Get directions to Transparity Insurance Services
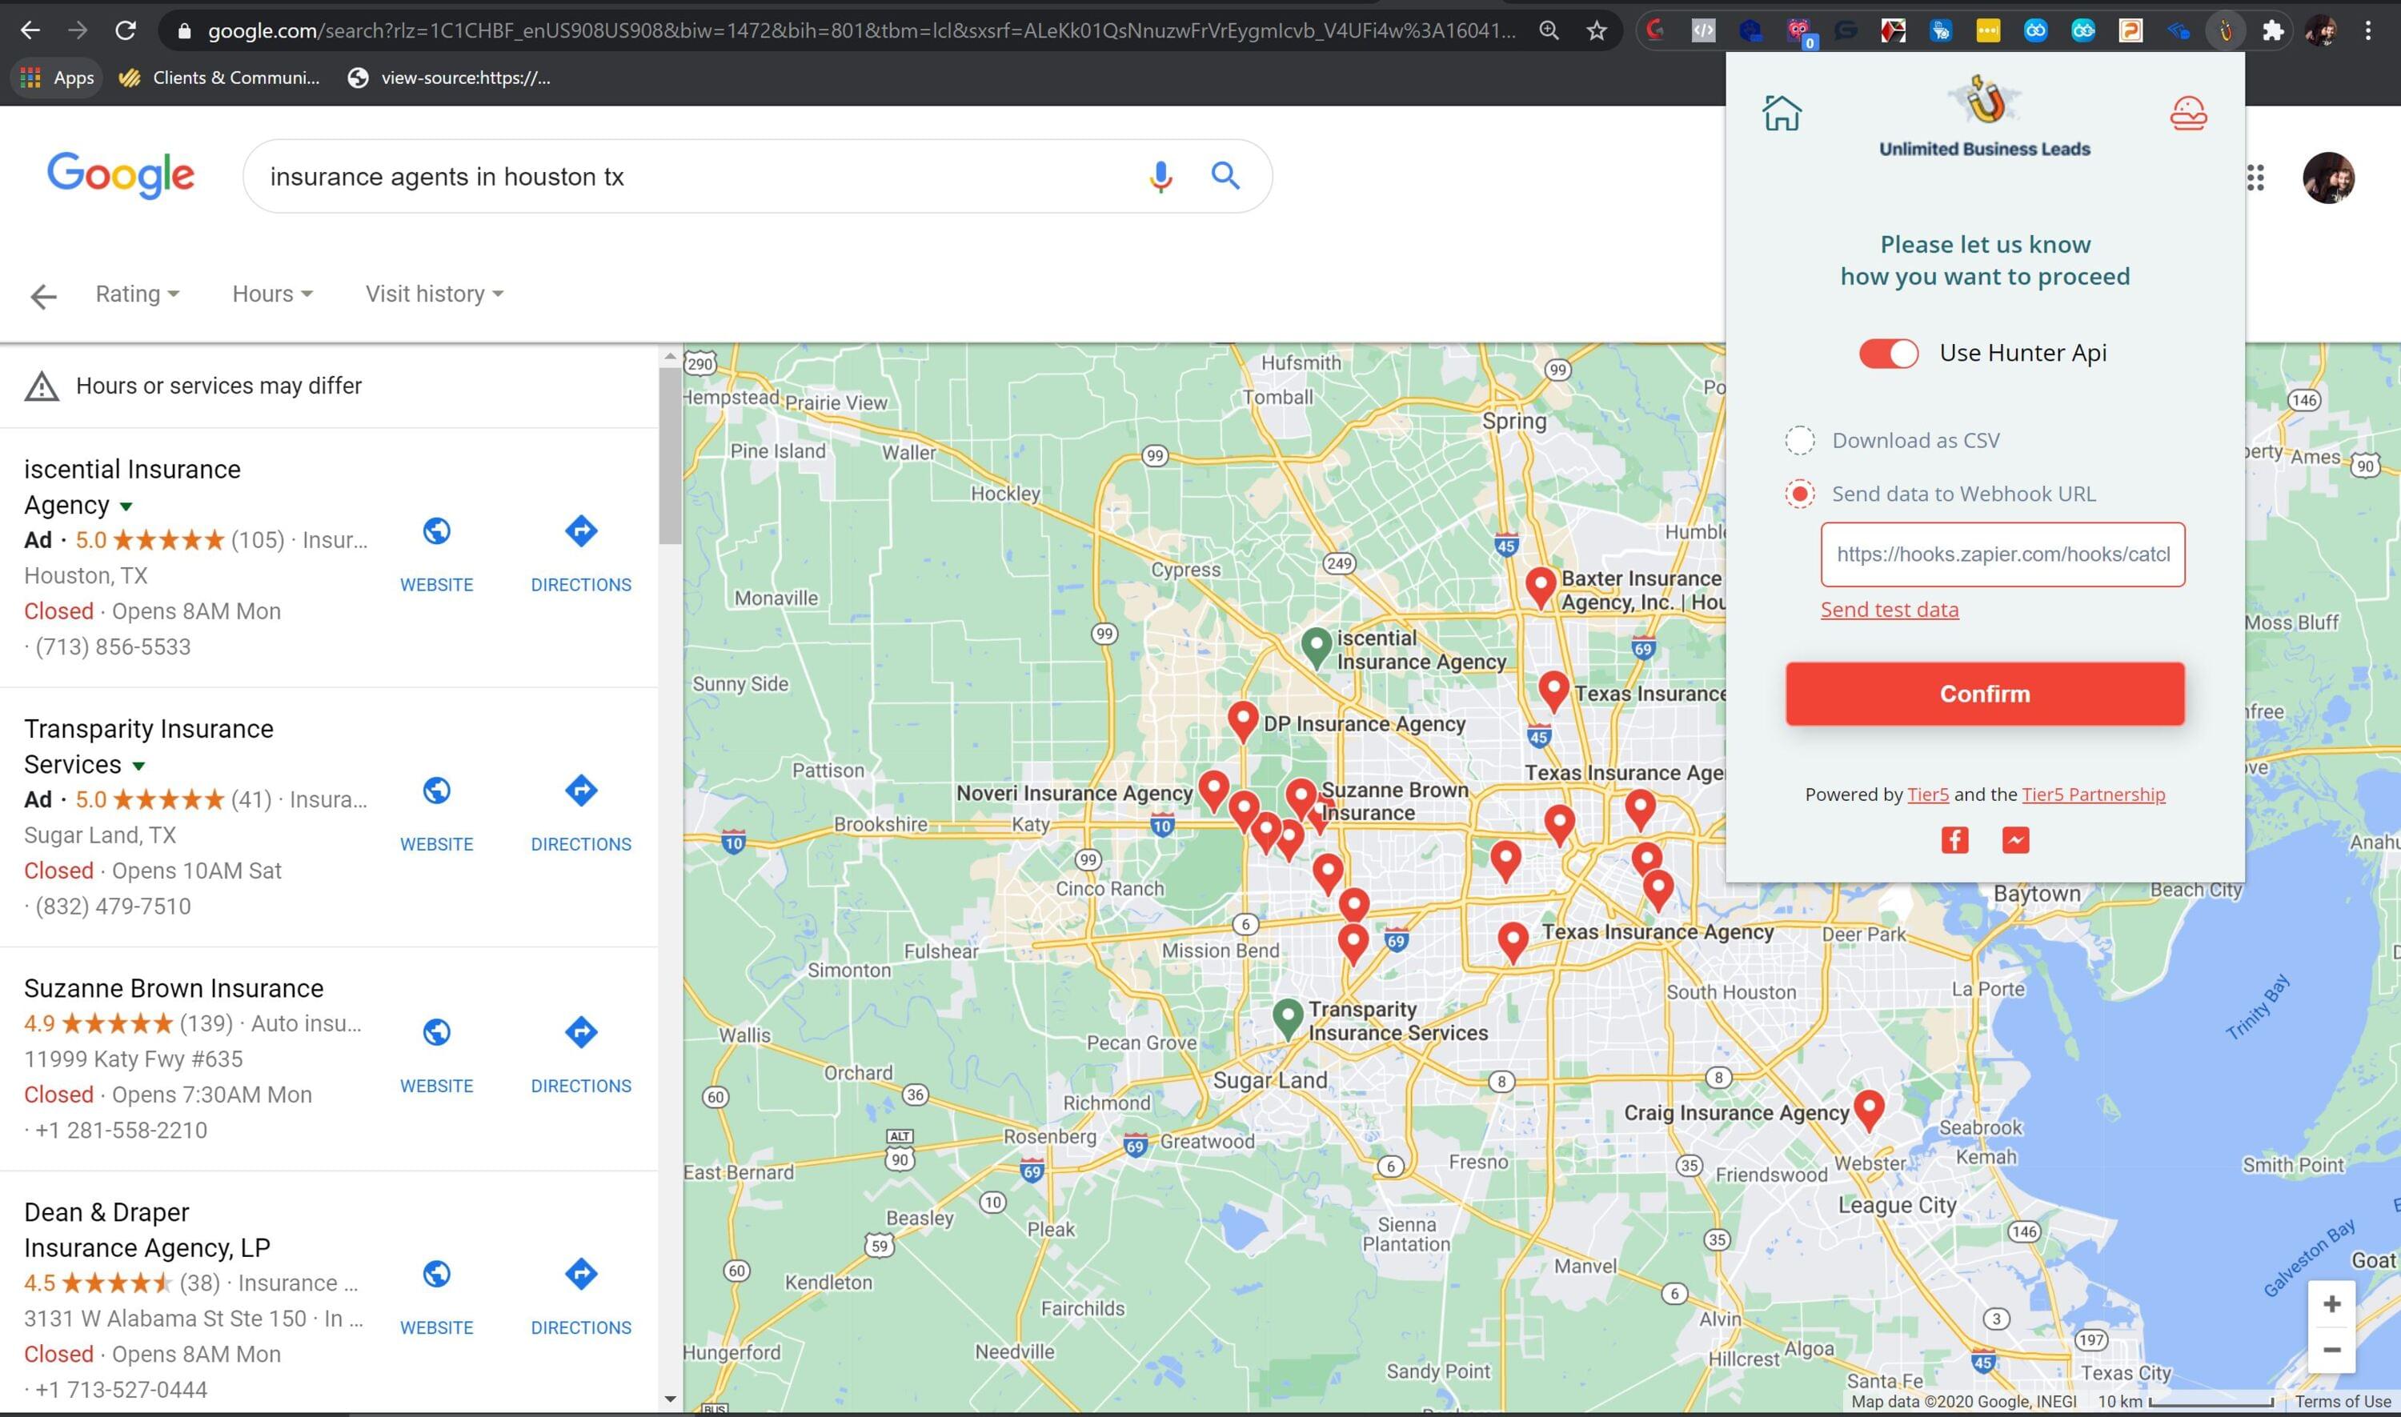Screen dimensions: 2401x1417 [581, 791]
